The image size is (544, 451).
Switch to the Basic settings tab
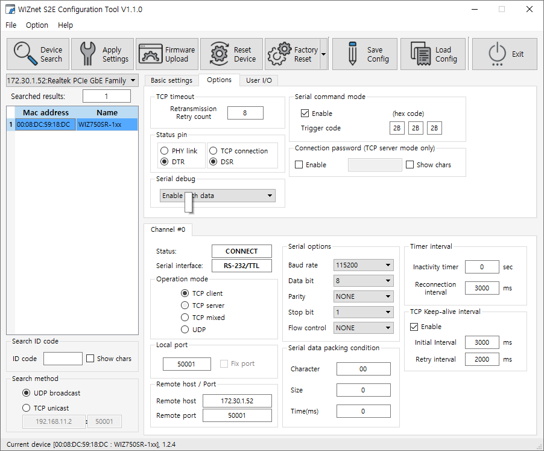(171, 80)
